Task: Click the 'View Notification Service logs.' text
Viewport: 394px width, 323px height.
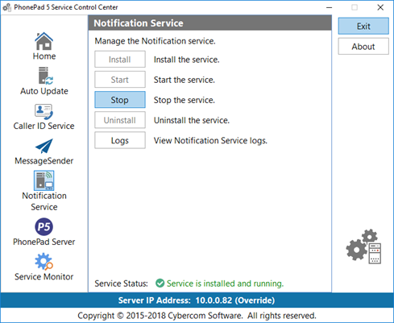Action: tap(210, 140)
